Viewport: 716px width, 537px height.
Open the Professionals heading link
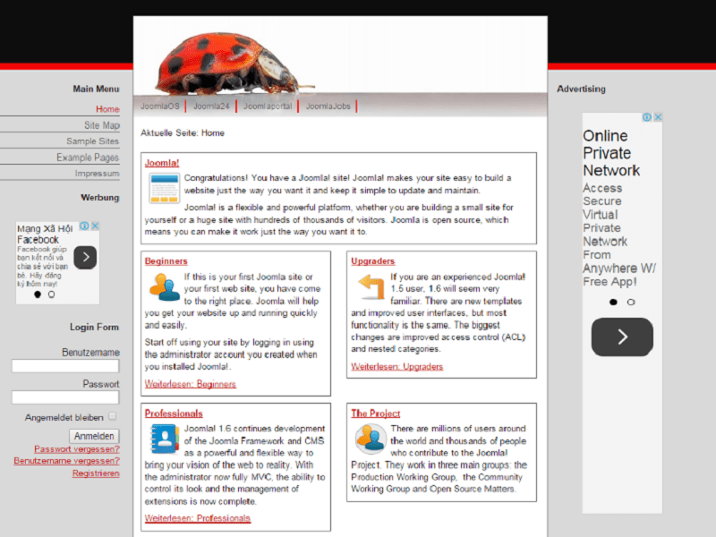pos(174,413)
